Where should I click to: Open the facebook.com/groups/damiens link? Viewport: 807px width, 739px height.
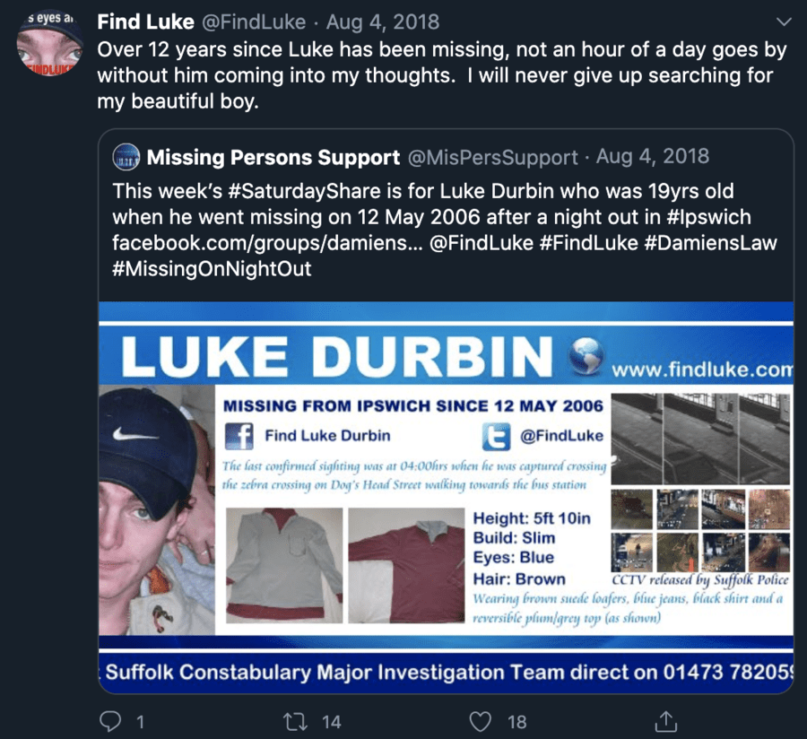[267, 243]
